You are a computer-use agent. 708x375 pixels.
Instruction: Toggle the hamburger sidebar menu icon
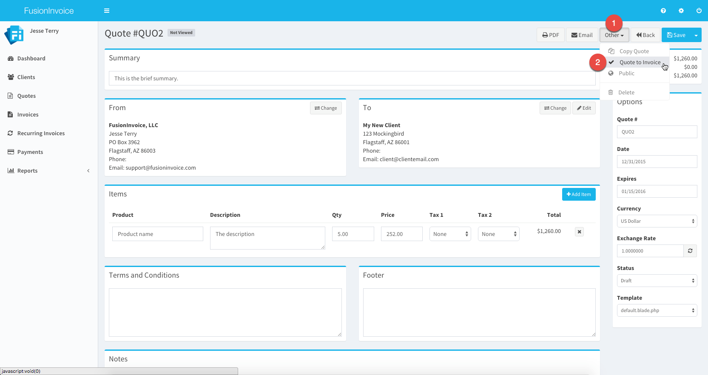click(x=107, y=11)
